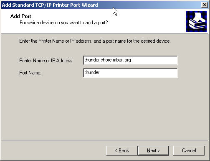Select the 'Printer Name or IP Address:' label
Screen dimensions: 210x161
coord(46,61)
